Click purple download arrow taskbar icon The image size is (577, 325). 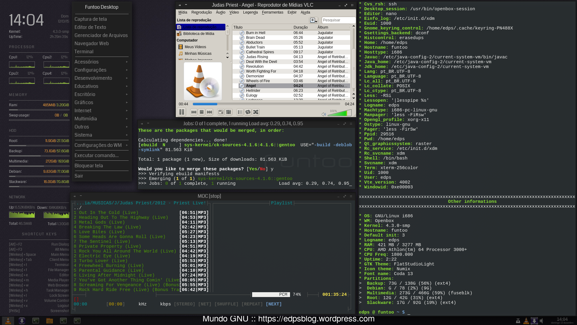[x=22, y=321]
